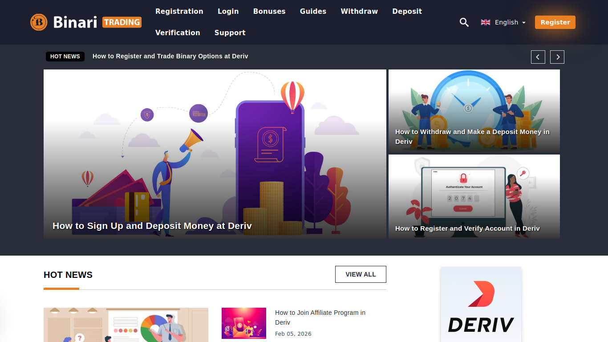Show next hot news headline

pyautogui.click(x=557, y=57)
